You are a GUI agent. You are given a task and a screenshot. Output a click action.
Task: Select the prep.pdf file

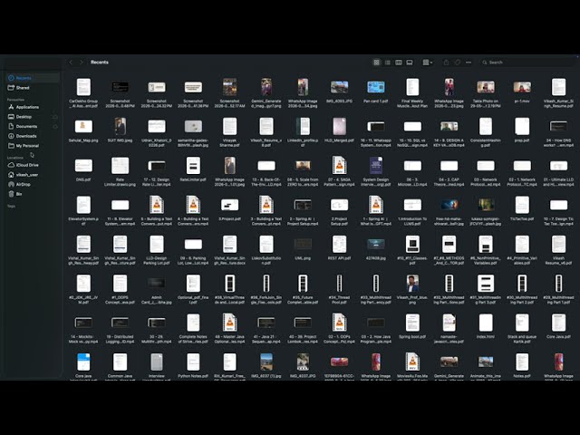pos(522,130)
